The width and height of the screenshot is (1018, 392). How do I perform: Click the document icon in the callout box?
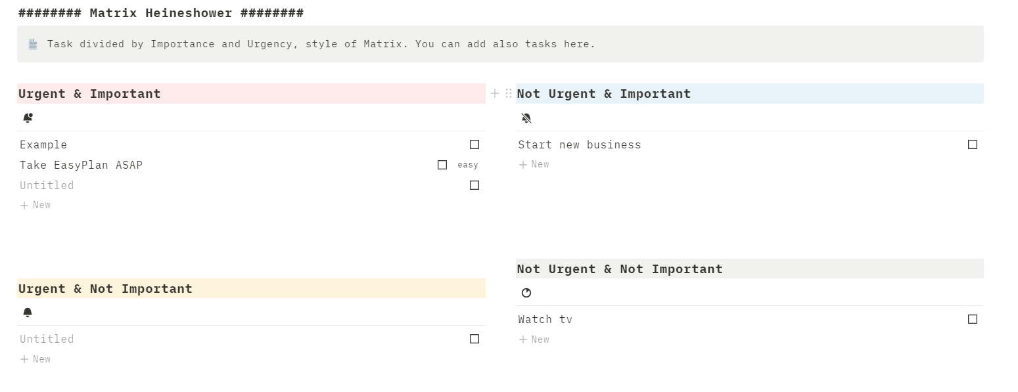32,43
